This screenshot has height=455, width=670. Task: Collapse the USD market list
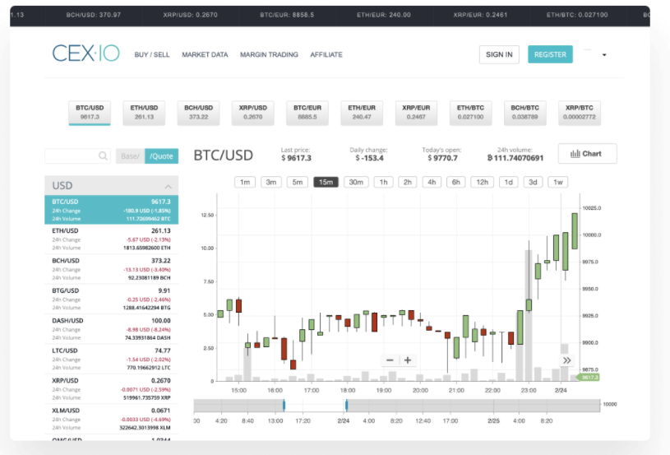(x=168, y=186)
